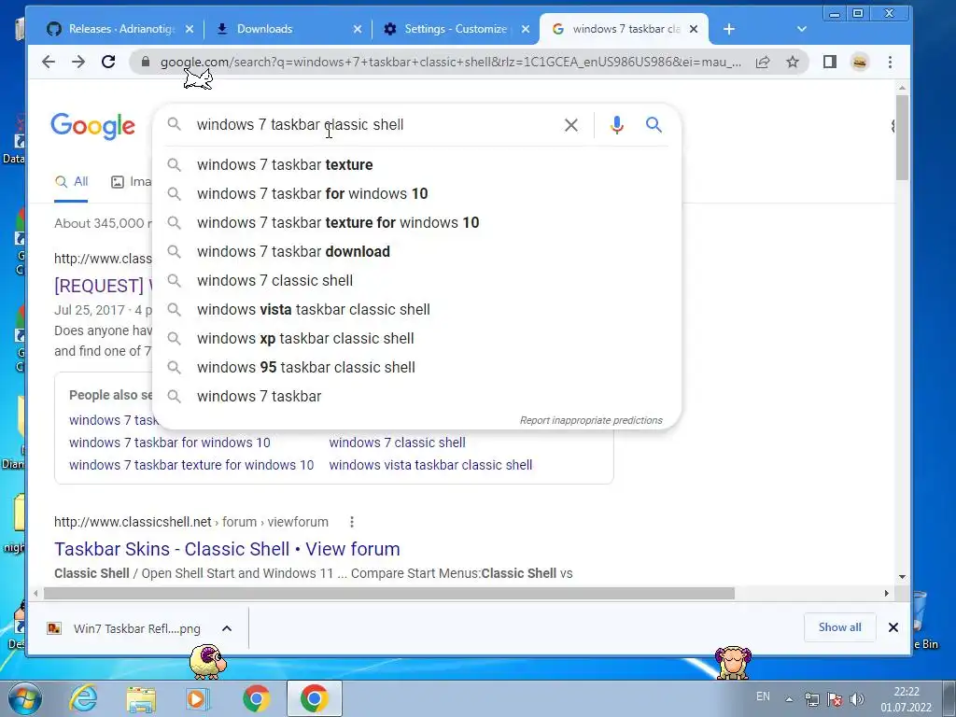Screen dimensions: 956x717
Task: Go forward using the browser forward arrow
Action: 78,62
